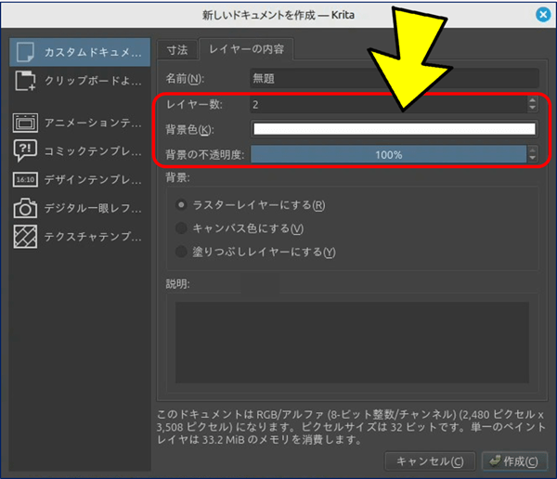Select ラスターレイヤーにする radio option
The height and width of the screenshot is (479, 557).
point(182,205)
